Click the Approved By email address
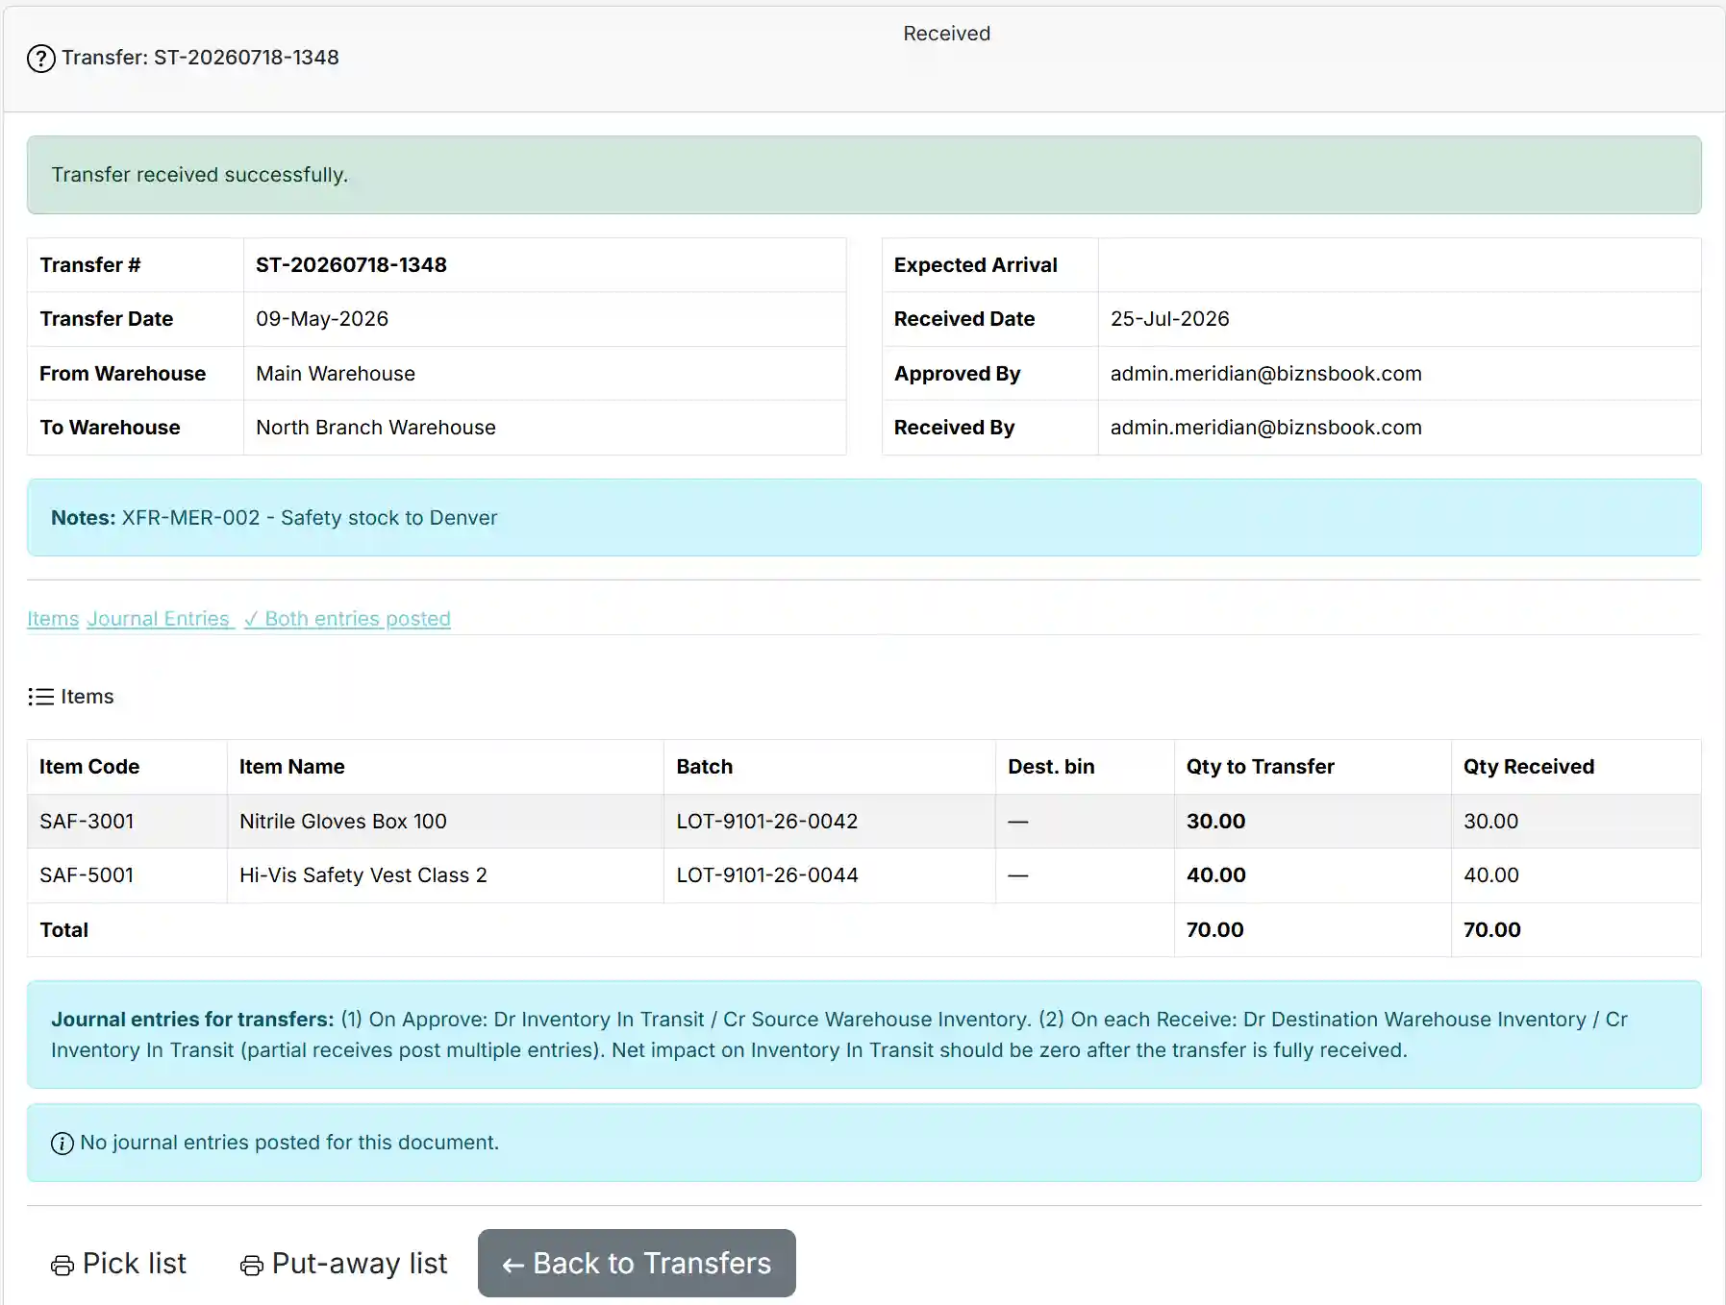The image size is (1726, 1305). coord(1265,374)
